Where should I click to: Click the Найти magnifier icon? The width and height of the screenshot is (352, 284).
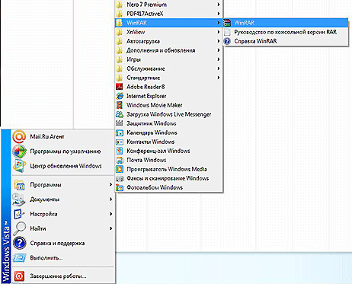coord(19,228)
